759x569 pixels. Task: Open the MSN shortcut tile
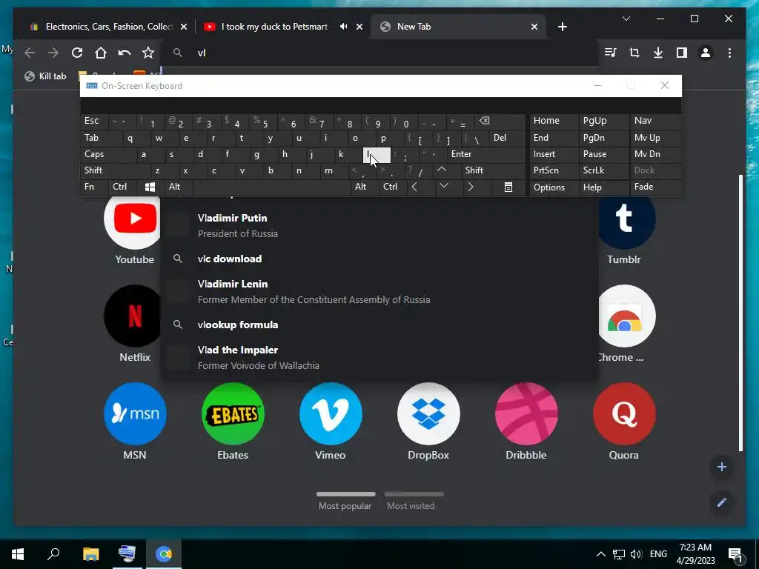[135, 421]
